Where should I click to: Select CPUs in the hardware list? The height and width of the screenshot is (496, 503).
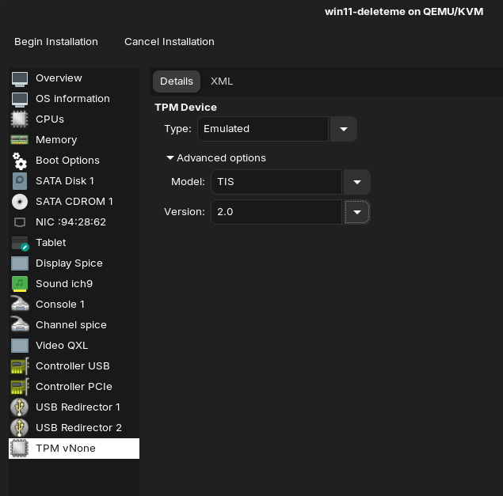point(74,119)
